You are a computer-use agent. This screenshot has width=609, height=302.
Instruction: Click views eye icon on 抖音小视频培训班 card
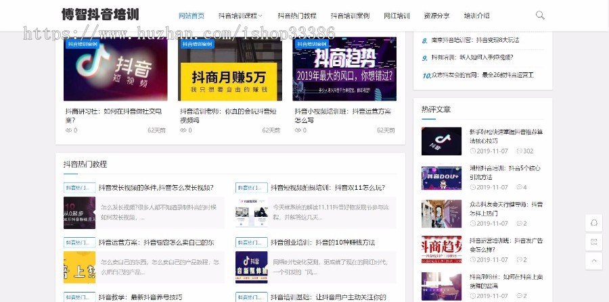point(298,130)
